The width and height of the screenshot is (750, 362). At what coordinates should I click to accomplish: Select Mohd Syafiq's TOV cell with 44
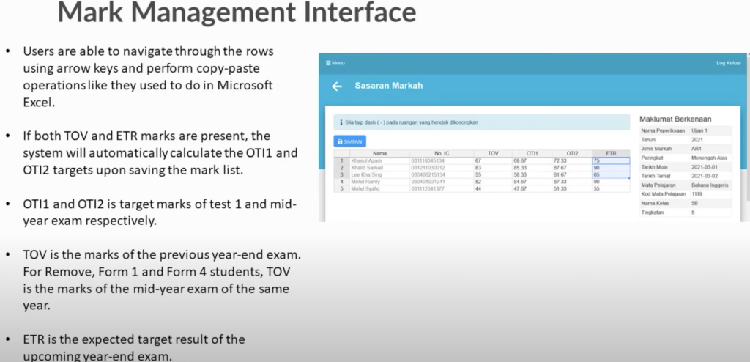click(493, 188)
